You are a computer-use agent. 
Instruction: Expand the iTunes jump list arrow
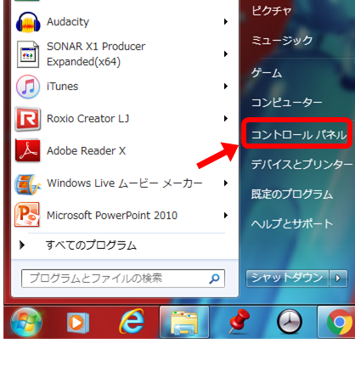(x=226, y=87)
